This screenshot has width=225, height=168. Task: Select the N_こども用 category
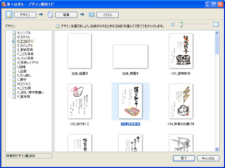(24, 88)
